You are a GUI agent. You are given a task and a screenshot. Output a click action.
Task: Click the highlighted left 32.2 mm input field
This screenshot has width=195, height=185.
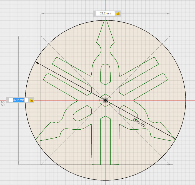18,100
